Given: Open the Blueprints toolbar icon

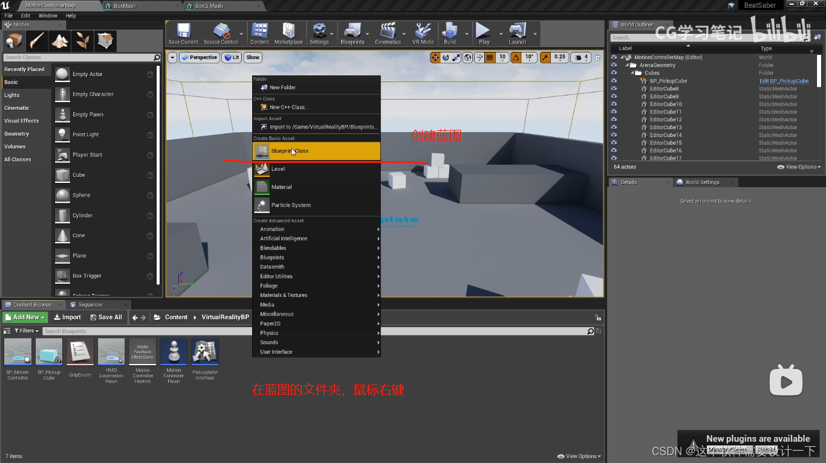Looking at the screenshot, I should point(352,34).
